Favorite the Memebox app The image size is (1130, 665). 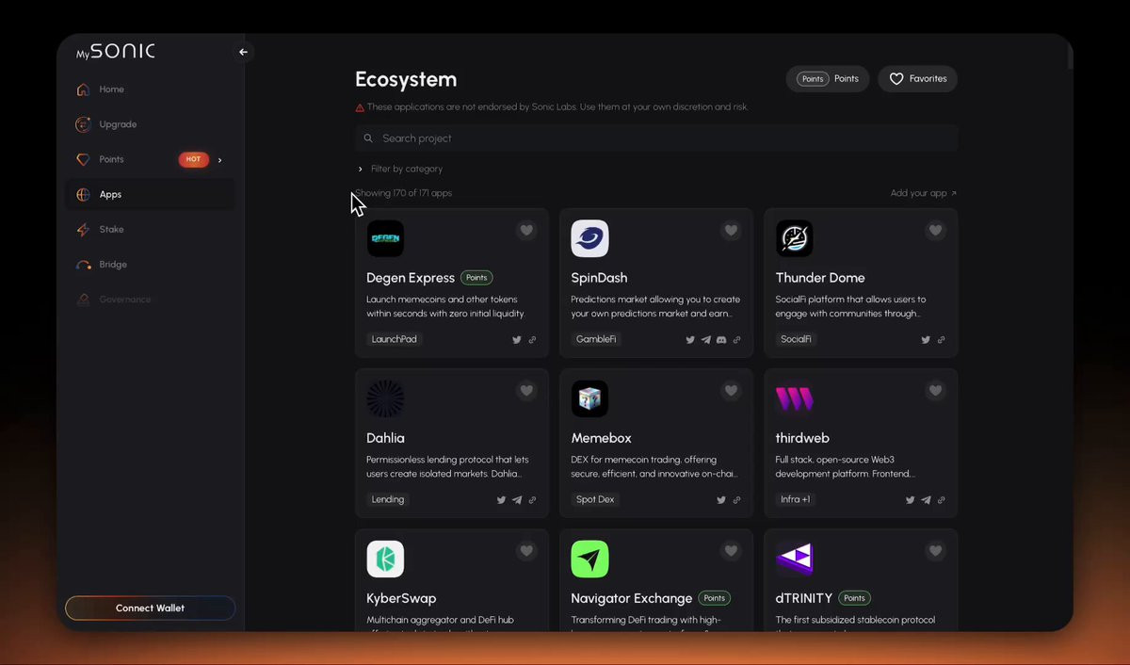point(731,390)
